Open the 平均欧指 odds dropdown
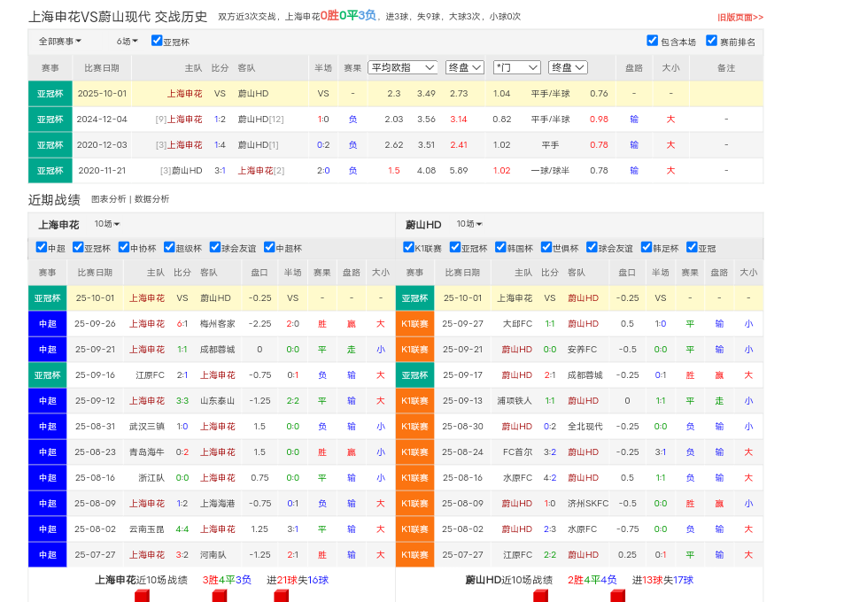The height and width of the screenshot is (602, 844). point(403,67)
